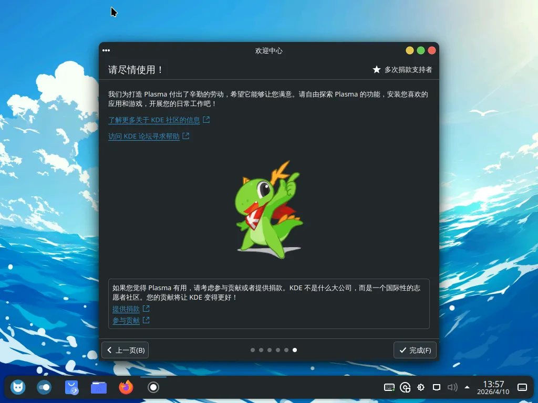Jump to the fifth page indicator dot

tap(286, 350)
